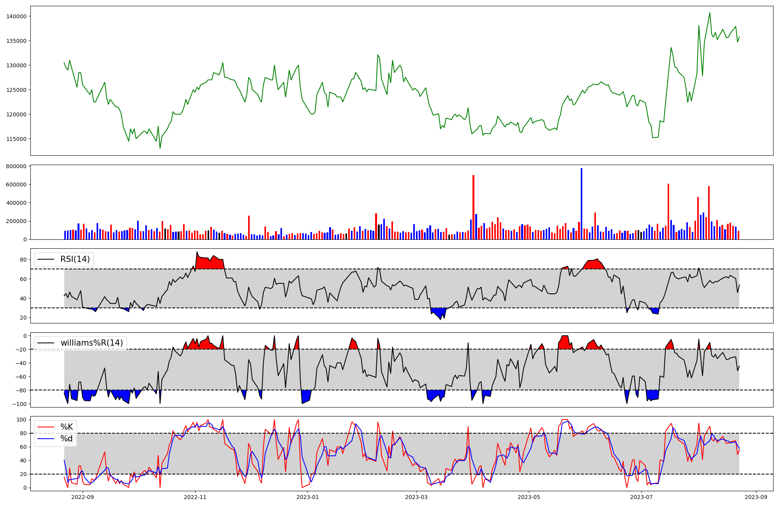Click the 2023-09 x-axis label
This screenshot has height=506, width=779.
pyautogui.click(x=756, y=497)
